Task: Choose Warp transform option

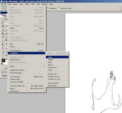Action: point(57,70)
